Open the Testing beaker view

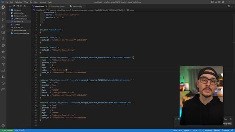tap(3, 39)
